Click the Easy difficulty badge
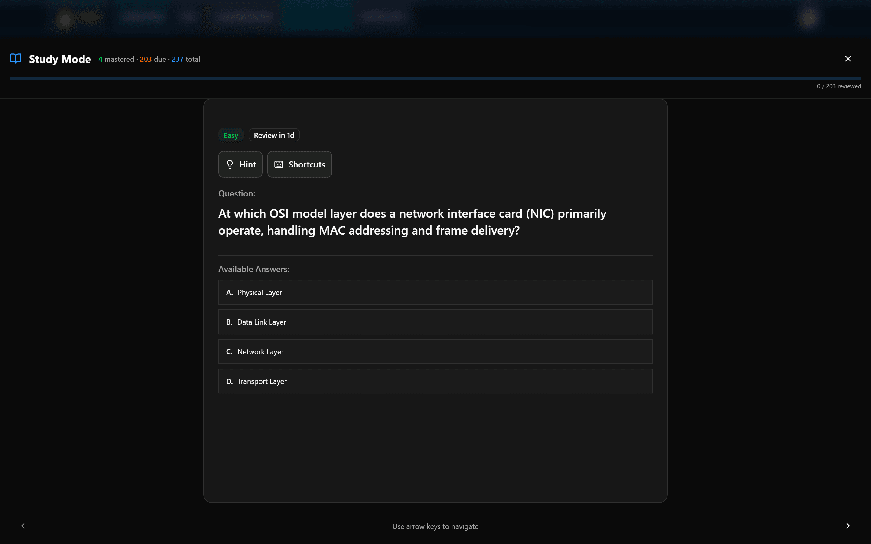 (x=231, y=135)
